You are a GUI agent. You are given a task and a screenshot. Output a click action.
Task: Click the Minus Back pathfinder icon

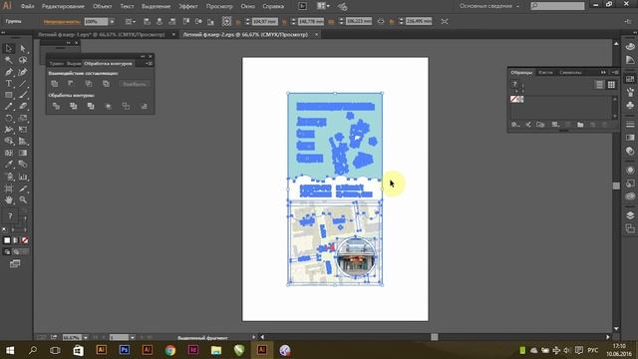144,106
